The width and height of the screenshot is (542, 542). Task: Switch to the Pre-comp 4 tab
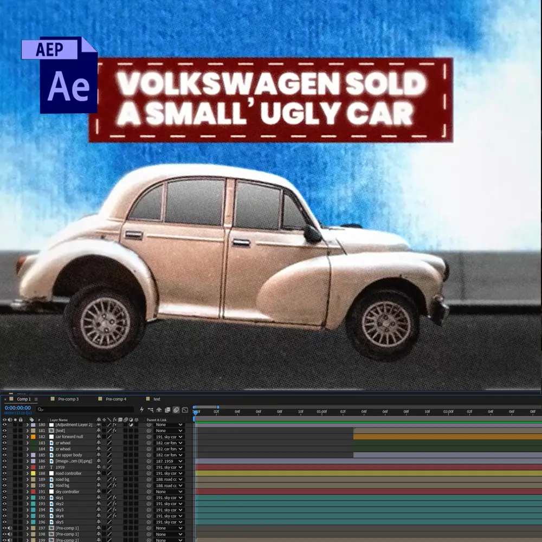(116, 399)
